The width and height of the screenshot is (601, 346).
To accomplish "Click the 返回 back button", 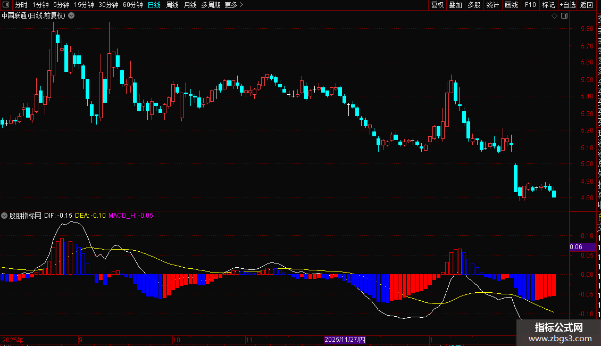I will [x=587, y=5].
